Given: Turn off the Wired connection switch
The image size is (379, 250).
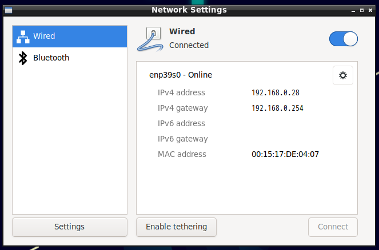Looking at the screenshot, I should [x=343, y=39].
